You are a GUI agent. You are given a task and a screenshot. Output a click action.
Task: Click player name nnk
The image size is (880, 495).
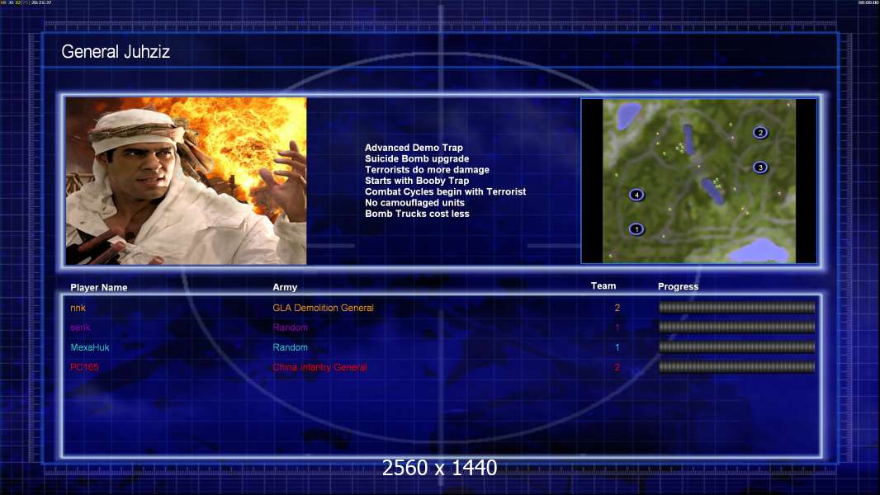pyautogui.click(x=78, y=308)
